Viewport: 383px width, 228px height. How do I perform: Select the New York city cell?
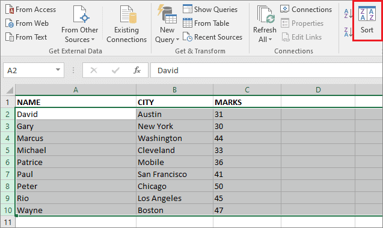[174, 126]
